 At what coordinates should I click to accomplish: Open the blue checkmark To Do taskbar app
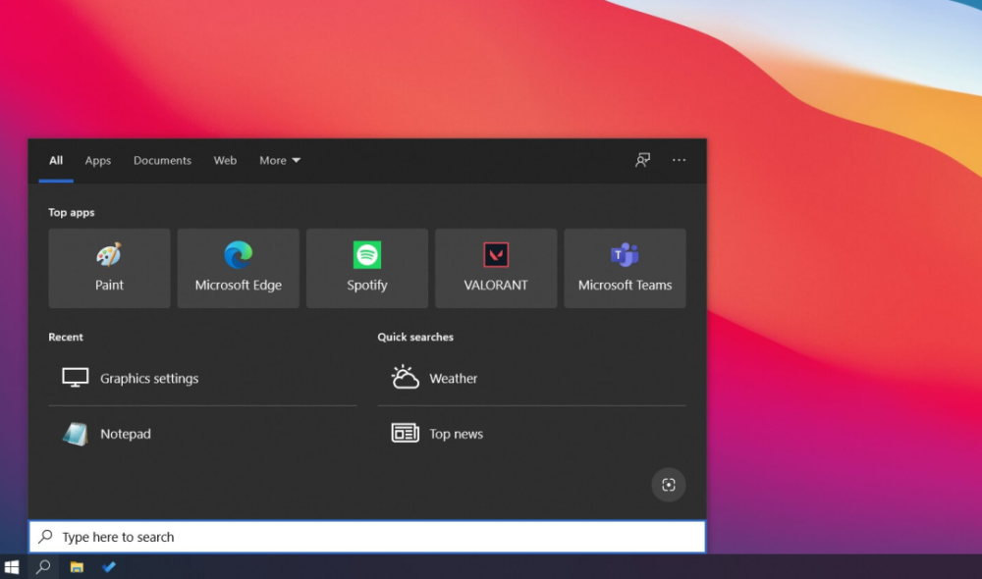tap(109, 567)
